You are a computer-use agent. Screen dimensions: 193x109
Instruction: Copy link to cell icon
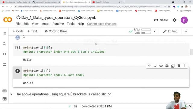pyautogui.click(x=161, y=66)
